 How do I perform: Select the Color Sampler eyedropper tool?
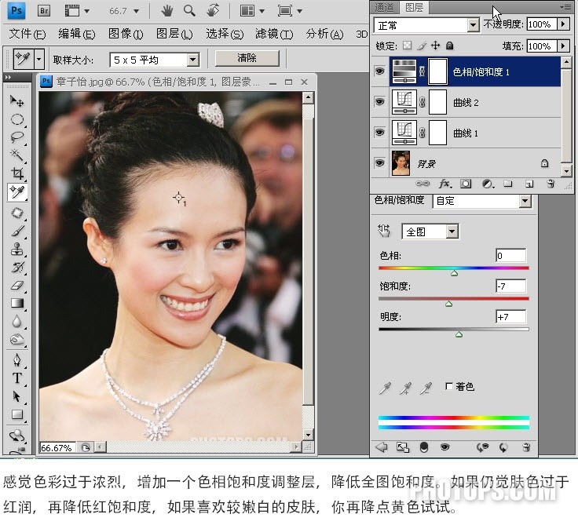[x=16, y=192]
